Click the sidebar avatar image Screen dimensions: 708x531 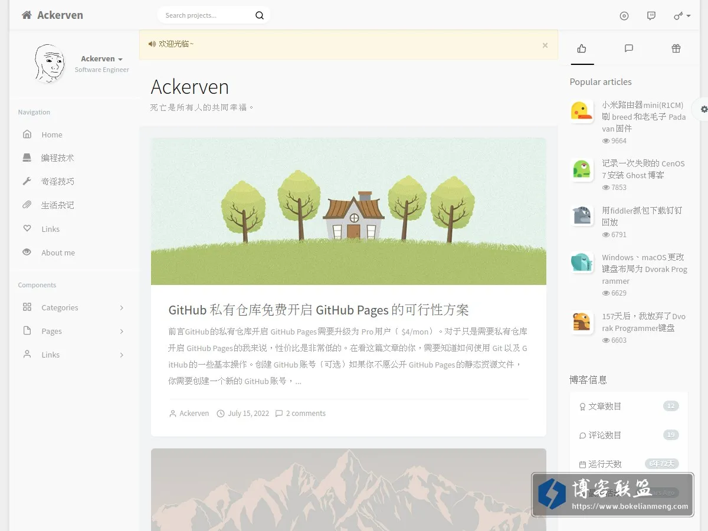click(49, 64)
